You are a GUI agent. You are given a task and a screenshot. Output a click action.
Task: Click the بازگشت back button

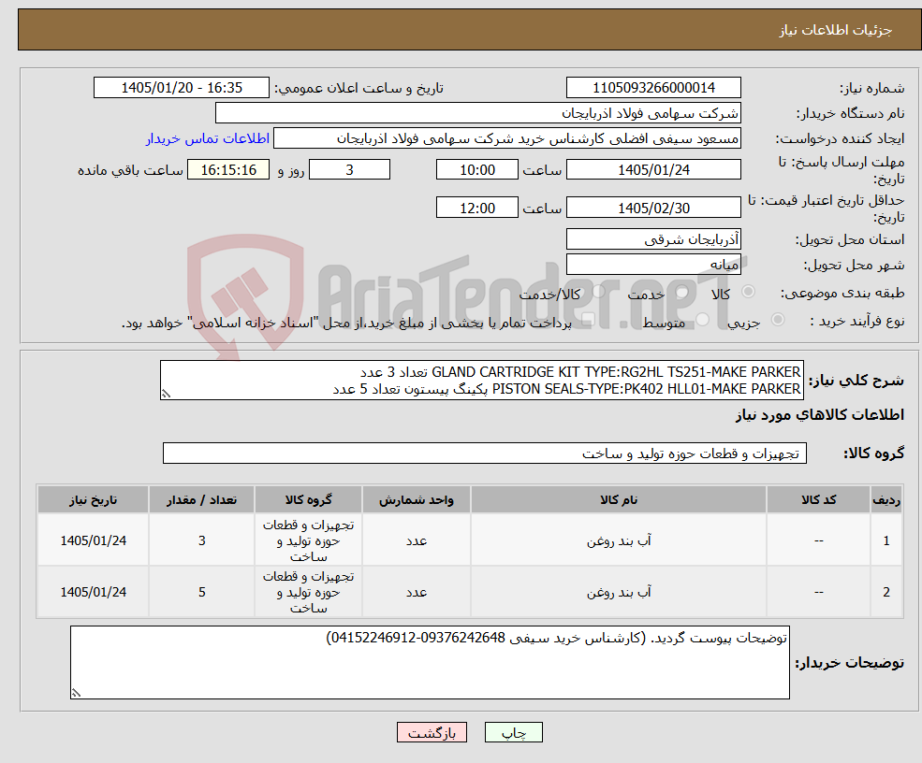click(x=432, y=732)
